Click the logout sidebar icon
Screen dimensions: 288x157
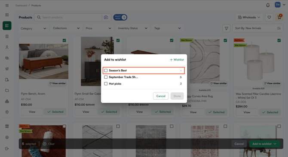7,148
